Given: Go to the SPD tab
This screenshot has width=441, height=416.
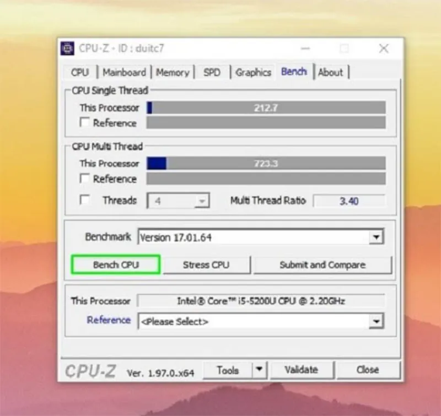Looking at the screenshot, I should point(212,73).
